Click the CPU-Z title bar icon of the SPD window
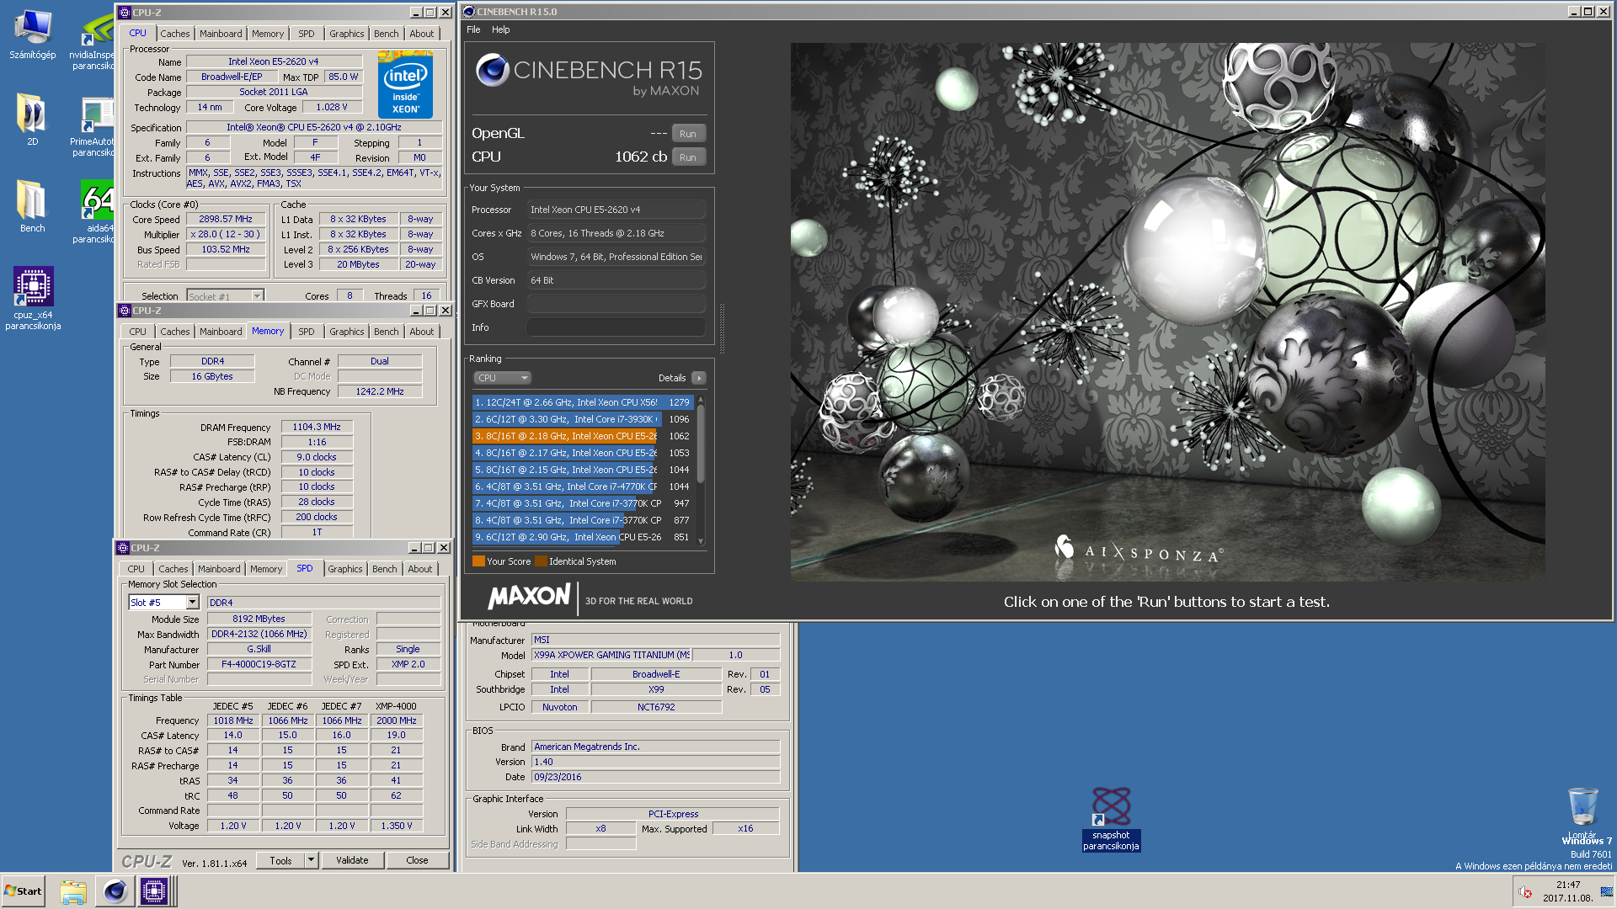 pos(123,548)
